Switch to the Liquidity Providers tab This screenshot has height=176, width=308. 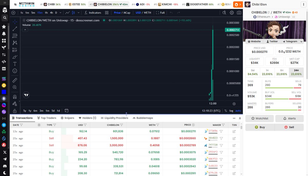(x=114, y=118)
